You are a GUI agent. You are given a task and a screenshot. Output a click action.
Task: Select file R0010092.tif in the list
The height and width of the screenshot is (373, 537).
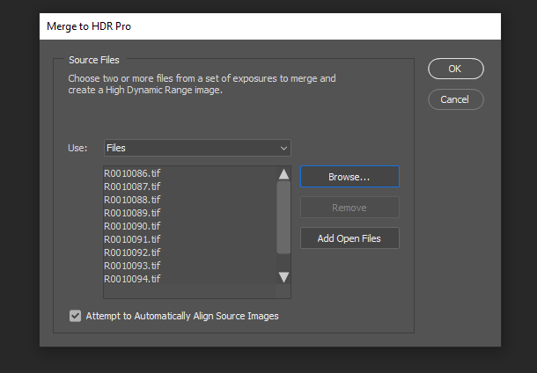click(x=132, y=252)
